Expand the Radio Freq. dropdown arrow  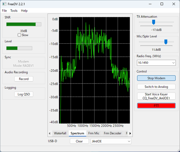[173, 63]
